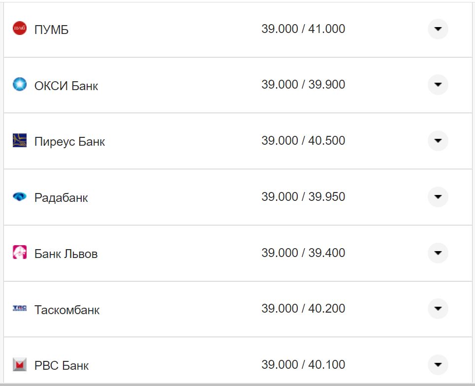The image size is (475, 386).
Task: Expand the ОКСИ Банк rate details
Action: pos(438,85)
